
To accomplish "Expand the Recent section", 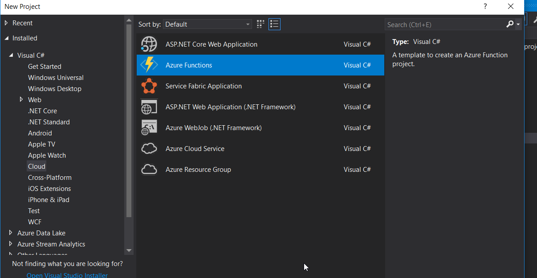I will (x=6, y=23).
